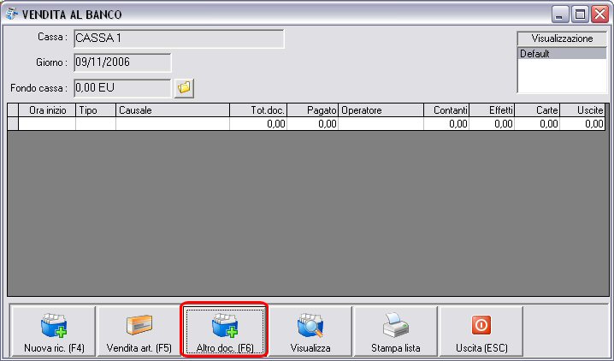The height and width of the screenshot is (361, 614).
Task: Select the Carte total cell 0,00
Action: point(537,124)
